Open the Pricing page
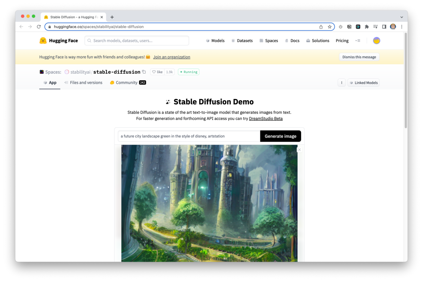This screenshot has width=423, height=282. (342, 41)
